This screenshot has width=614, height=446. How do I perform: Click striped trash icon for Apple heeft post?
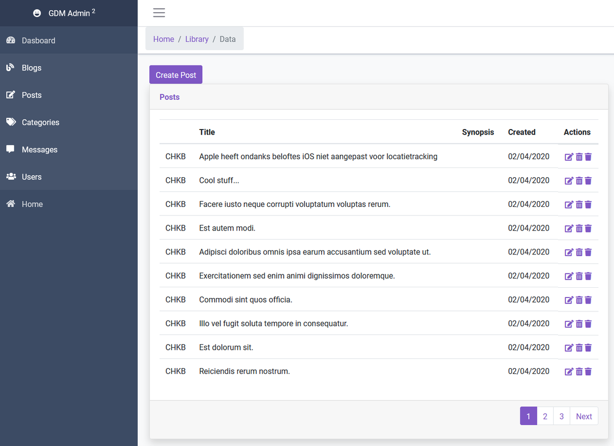point(579,157)
